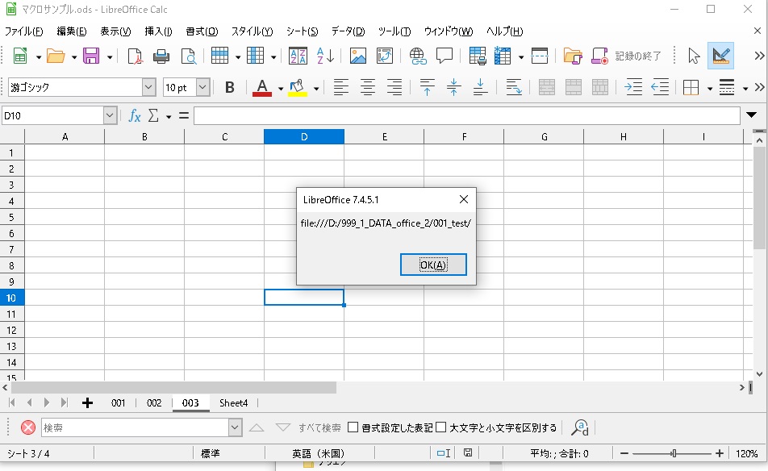Switch to sheet tab Sheet4
Image resolution: width=768 pixels, height=471 pixels.
pos(234,403)
